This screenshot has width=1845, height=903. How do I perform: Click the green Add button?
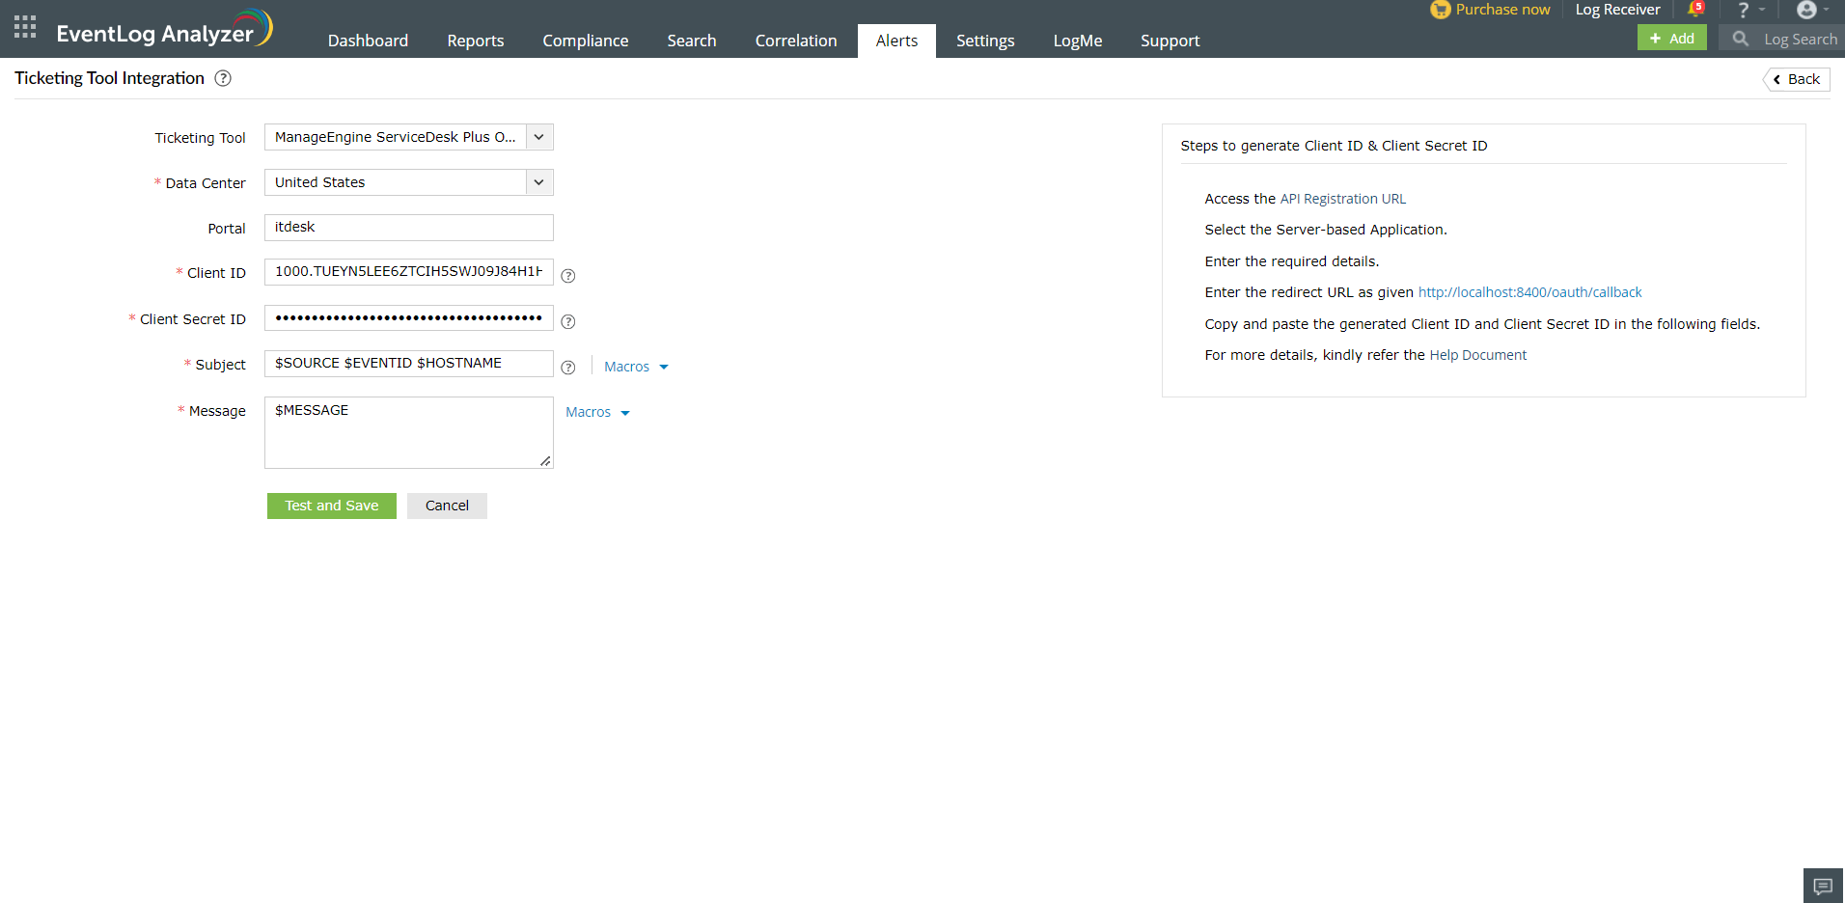click(1672, 38)
